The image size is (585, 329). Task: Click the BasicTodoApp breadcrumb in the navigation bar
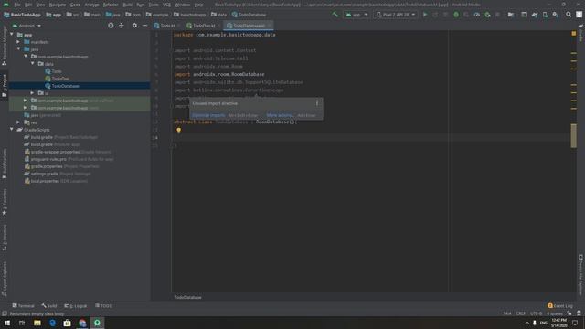(22, 15)
